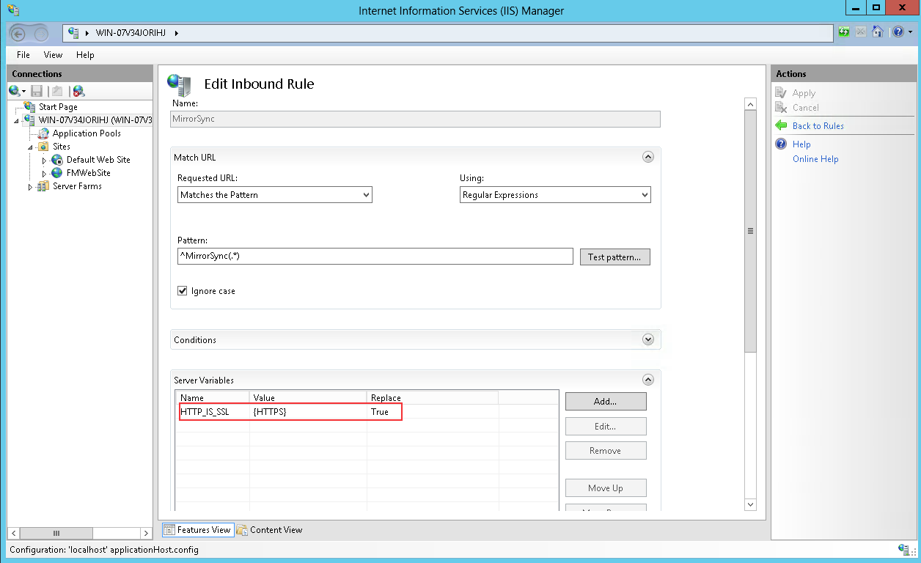Open the View menu
The width and height of the screenshot is (921, 563).
[53, 55]
